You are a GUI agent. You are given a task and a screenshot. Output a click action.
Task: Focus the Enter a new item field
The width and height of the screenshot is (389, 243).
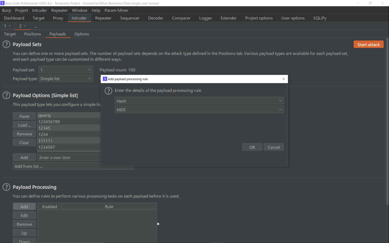pos(69,157)
